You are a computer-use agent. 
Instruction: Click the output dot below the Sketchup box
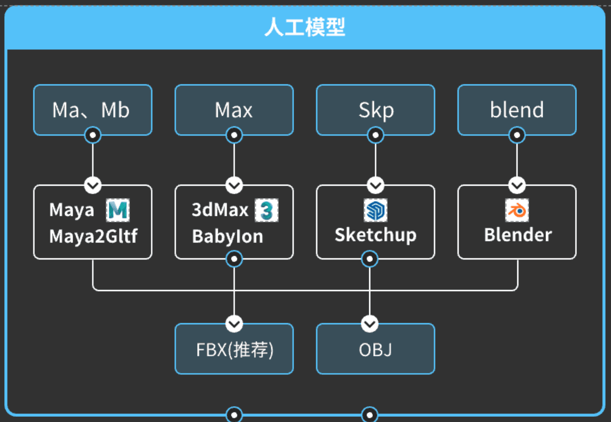point(370,259)
